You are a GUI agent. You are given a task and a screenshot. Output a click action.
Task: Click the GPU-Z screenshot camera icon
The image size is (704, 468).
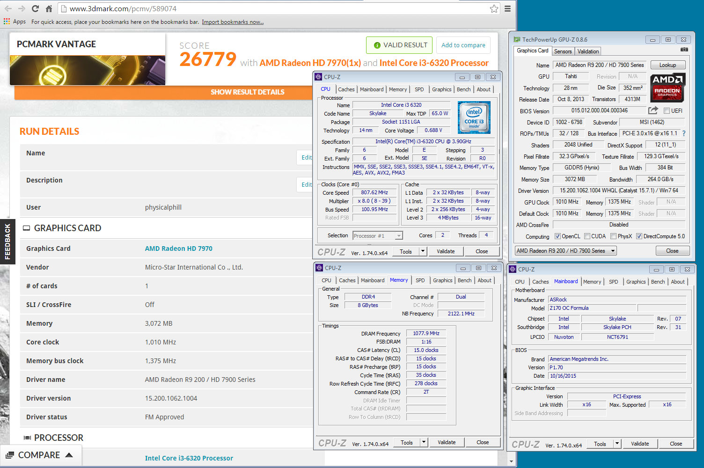(x=684, y=50)
